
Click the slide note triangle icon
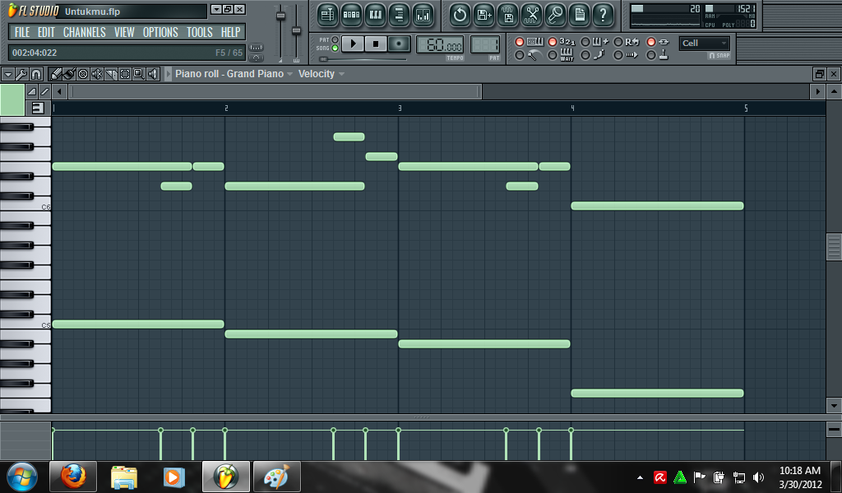[32, 91]
